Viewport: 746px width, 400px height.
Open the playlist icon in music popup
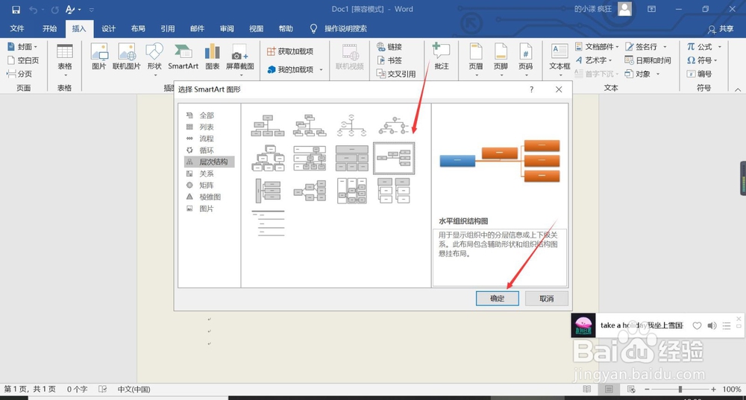pyautogui.click(x=726, y=326)
